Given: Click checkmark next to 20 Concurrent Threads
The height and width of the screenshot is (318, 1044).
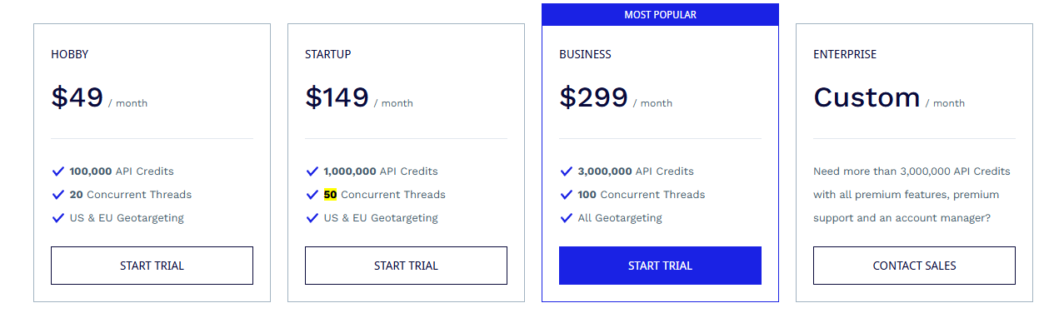Looking at the screenshot, I should click(x=57, y=195).
